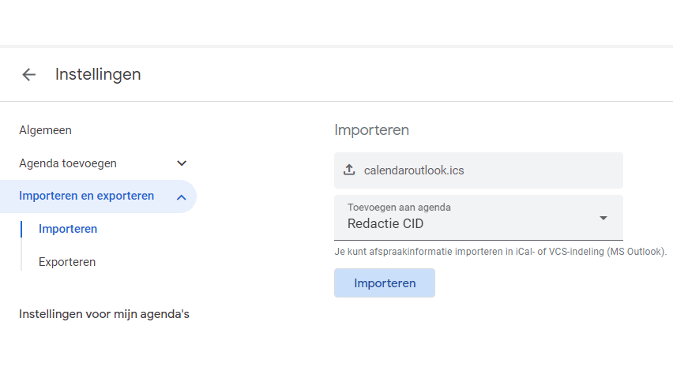The height and width of the screenshot is (378, 673).
Task: Click the Importeren section heading
Action: click(371, 130)
